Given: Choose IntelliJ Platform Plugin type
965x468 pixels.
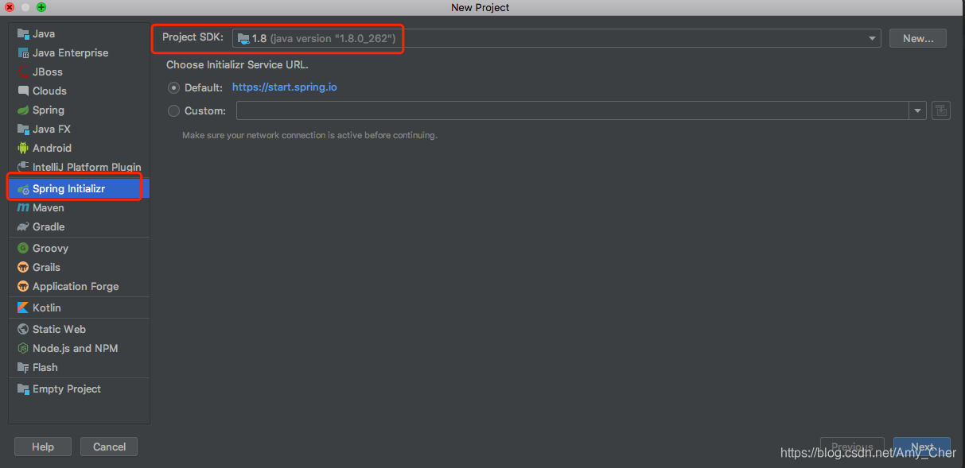Looking at the screenshot, I should 80,168.
